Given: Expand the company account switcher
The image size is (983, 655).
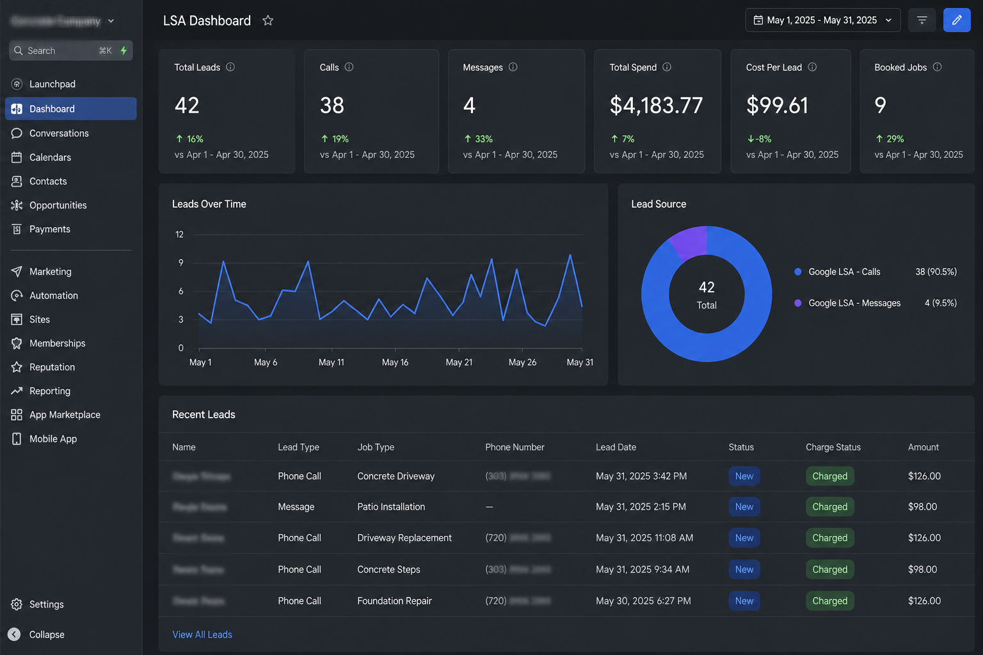Looking at the screenshot, I should (63, 21).
